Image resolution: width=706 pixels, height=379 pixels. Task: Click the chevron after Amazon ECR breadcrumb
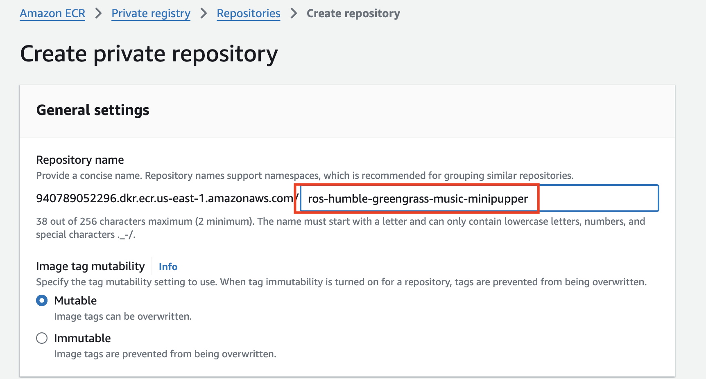tap(98, 14)
